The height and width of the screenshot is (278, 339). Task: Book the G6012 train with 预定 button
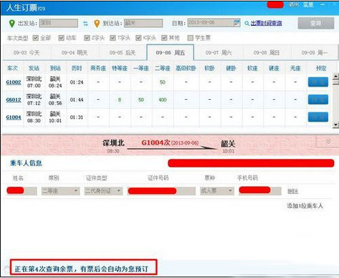coord(318,99)
